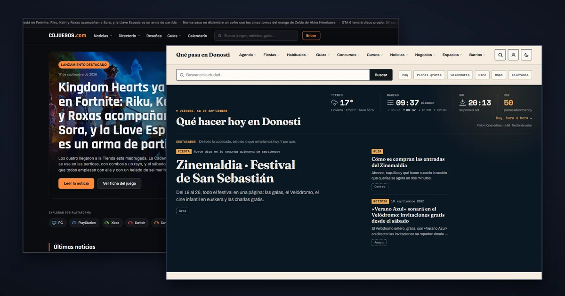
Task: Open the Zinemaldia Festival de San Sebastián headline
Action: (x=235, y=171)
